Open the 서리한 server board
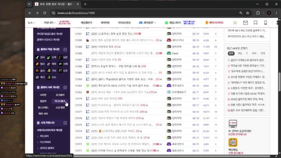The width and height of the screenshot is (281, 158). [x=43, y=95]
